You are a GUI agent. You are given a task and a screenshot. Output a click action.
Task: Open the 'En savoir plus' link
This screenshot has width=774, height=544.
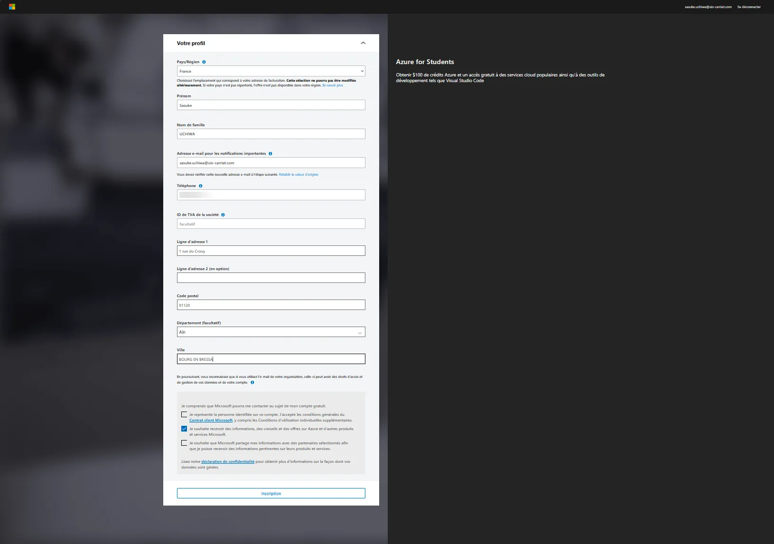tap(333, 85)
